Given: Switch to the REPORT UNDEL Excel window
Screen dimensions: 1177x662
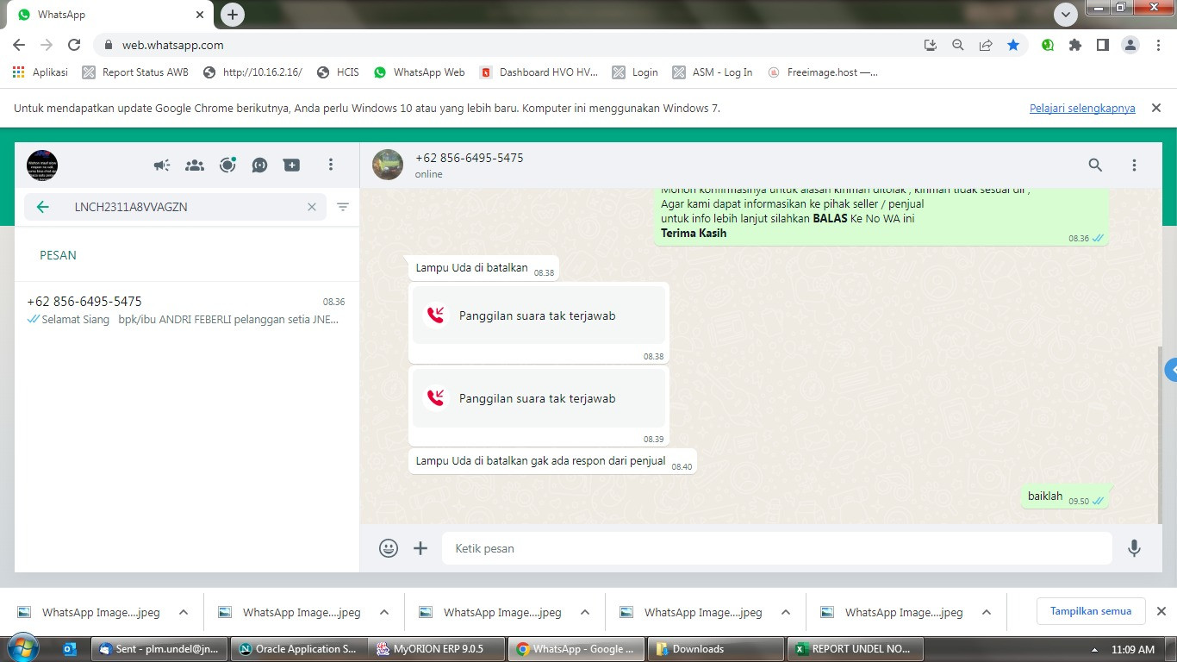Looking at the screenshot, I should 855,649.
